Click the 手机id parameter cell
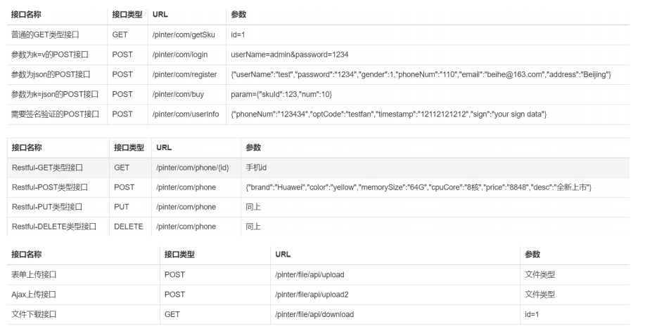This screenshot has height=336, width=657. coord(257,168)
